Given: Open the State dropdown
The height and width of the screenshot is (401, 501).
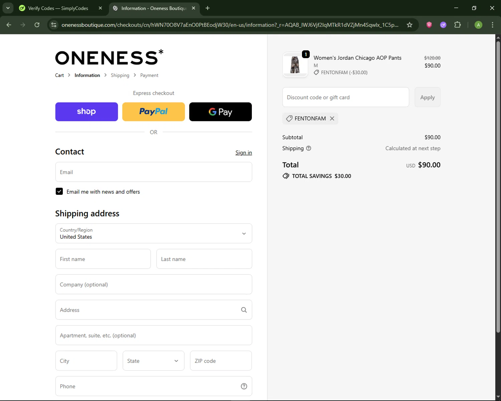Looking at the screenshot, I should pos(153,361).
